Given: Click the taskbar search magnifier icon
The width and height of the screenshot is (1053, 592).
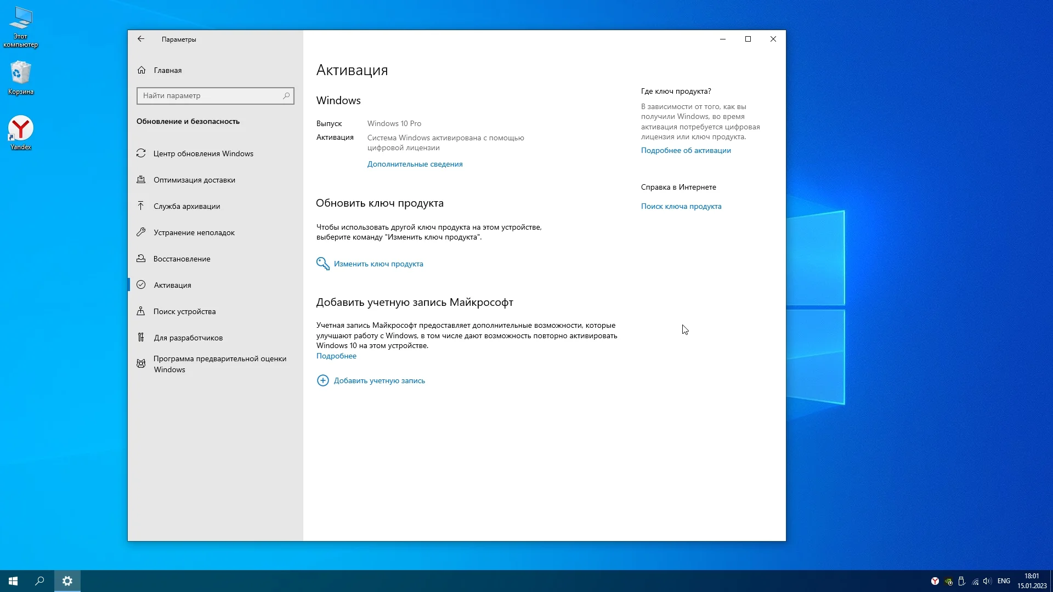Looking at the screenshot, I should (x=39, y=581).
